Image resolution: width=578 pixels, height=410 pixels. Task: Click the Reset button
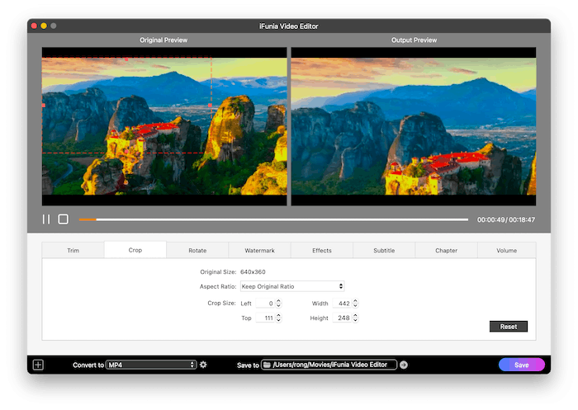click(509, 327)
